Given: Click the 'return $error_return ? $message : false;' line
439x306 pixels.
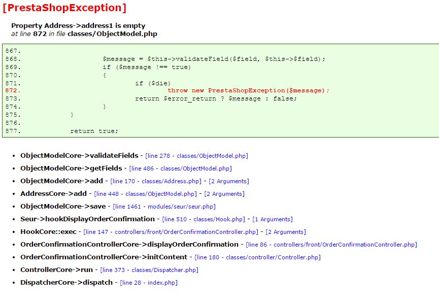Looking at the screenshot, I should (x=216, y=98).
